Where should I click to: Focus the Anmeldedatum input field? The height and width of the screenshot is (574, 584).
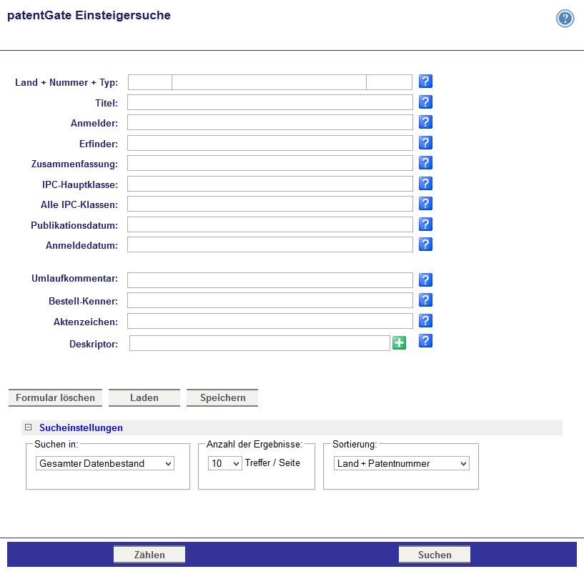pos(270,244)
